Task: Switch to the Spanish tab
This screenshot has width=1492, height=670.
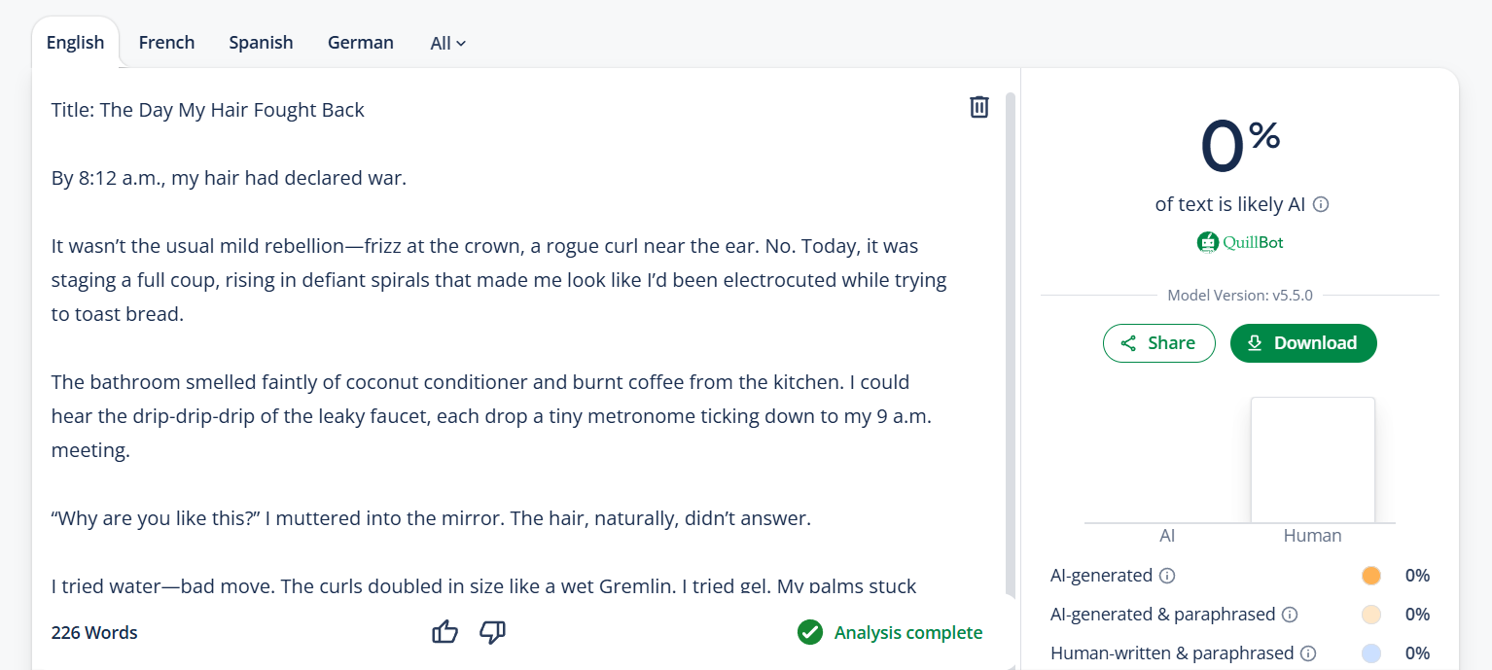Action: point(261,43)
